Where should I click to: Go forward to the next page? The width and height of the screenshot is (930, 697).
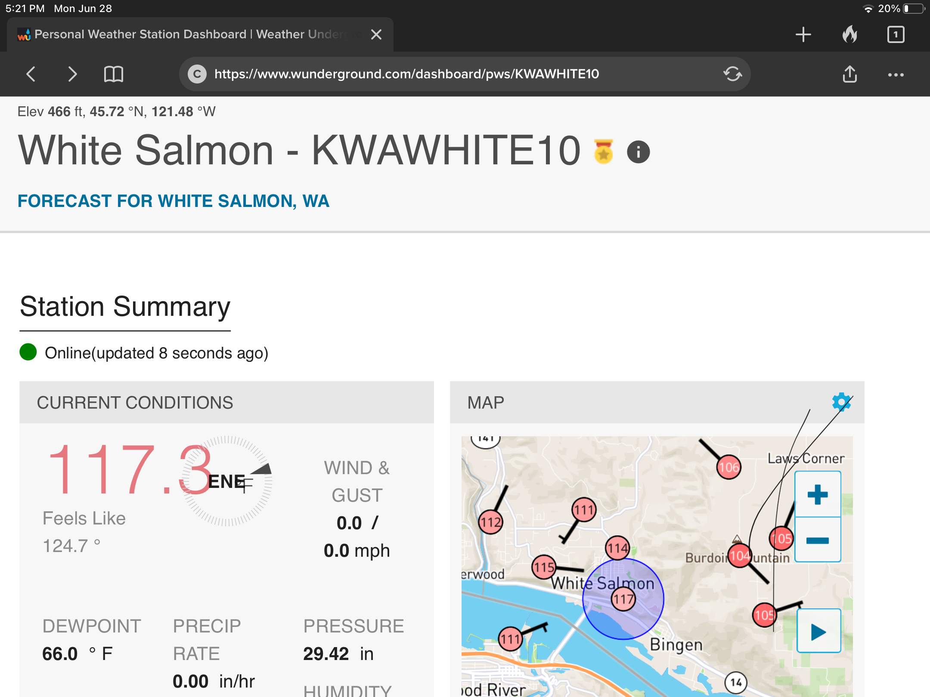pyautogui.click(x=72, y=74)
